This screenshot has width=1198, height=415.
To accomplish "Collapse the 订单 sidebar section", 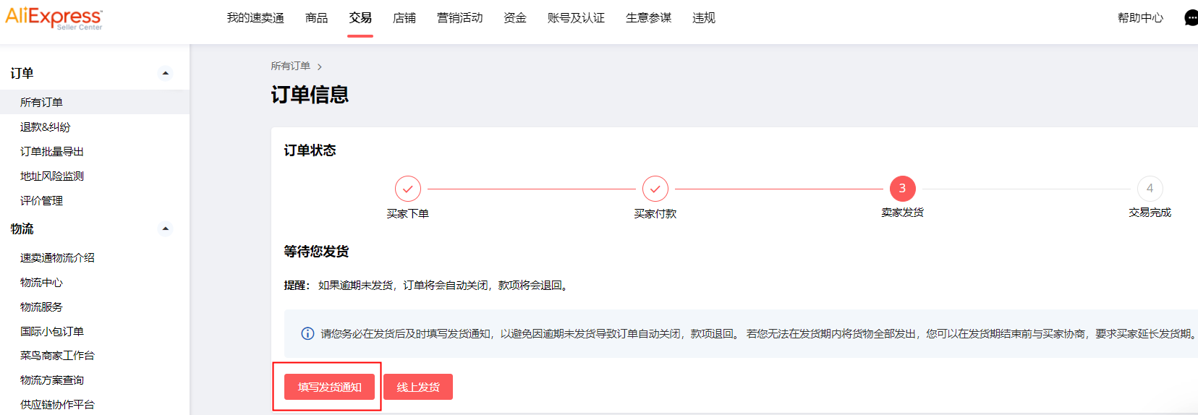I will coord(166,73).
